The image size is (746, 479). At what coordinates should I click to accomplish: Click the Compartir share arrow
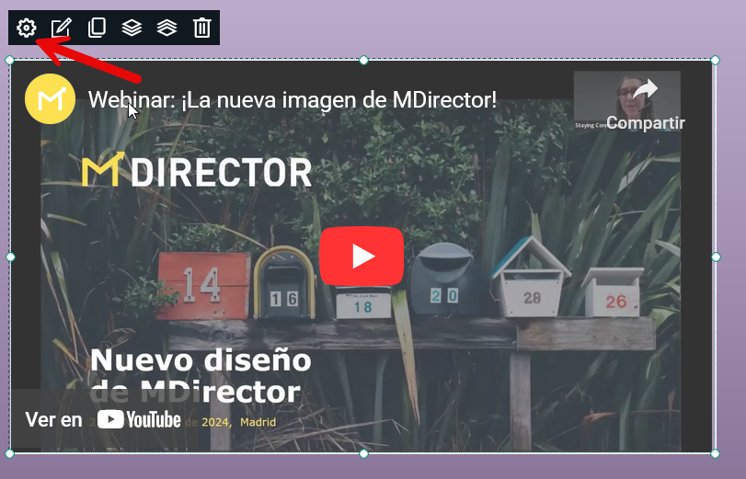(645, 92)
